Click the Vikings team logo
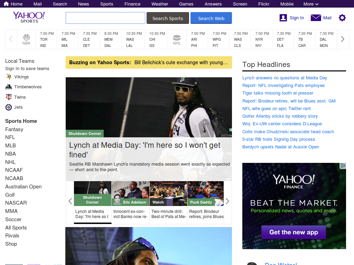 (x=9, y=77)
